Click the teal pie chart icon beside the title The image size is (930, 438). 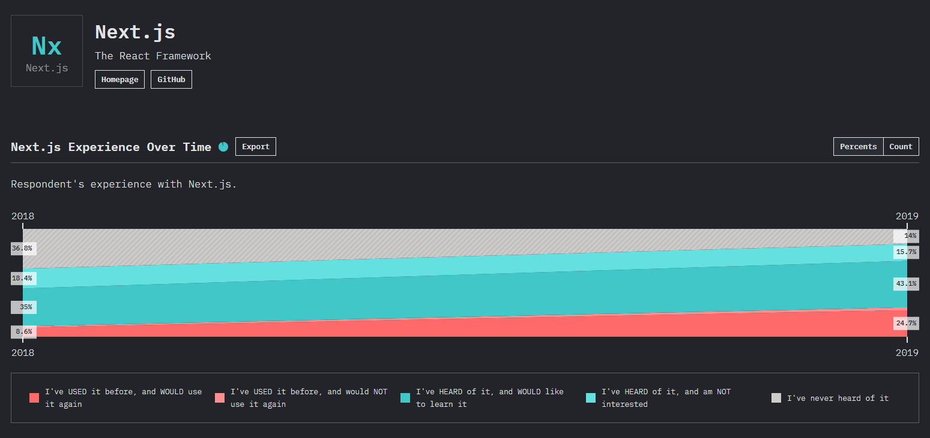(x=223, y=147)
